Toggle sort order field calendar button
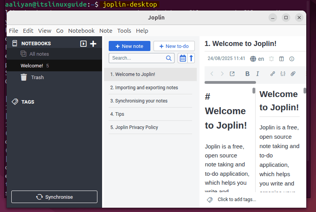 [x=182, y=58]
